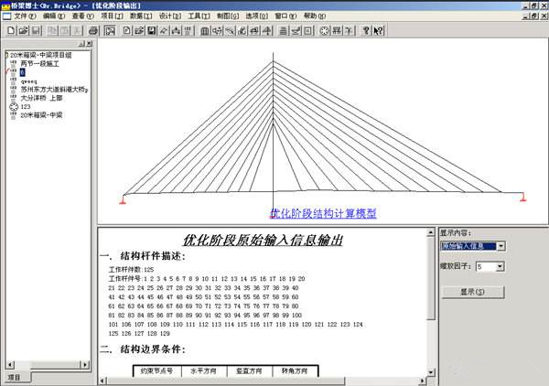Click the square frame toolbar icon
The image size is (549, 386).
click(x=307, y=31)
